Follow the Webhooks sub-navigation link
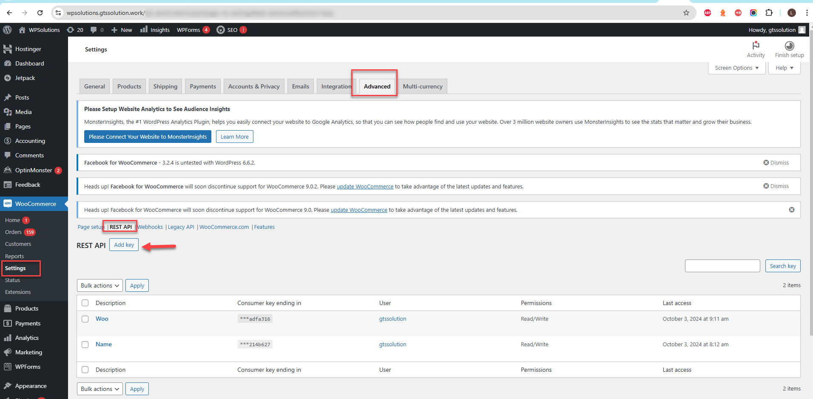Viewport: 813px width, 399px height. click(150, 227)
